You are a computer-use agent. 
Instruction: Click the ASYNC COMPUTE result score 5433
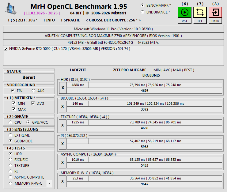(144, 165)
